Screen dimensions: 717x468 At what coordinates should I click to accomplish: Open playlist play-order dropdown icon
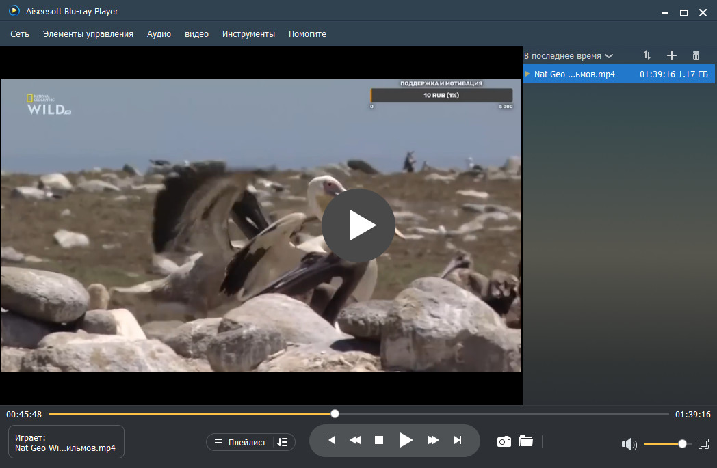click(283, 443)
